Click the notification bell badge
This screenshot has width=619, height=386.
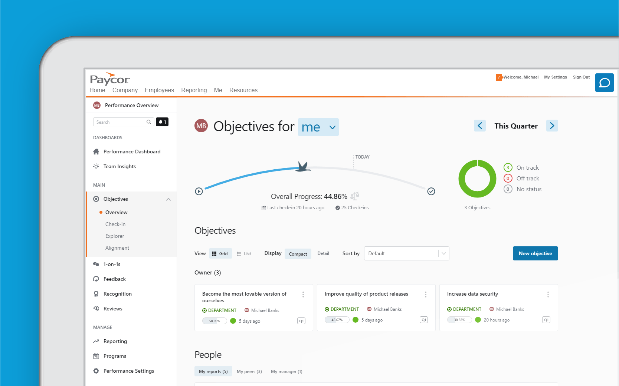(162, 122)
